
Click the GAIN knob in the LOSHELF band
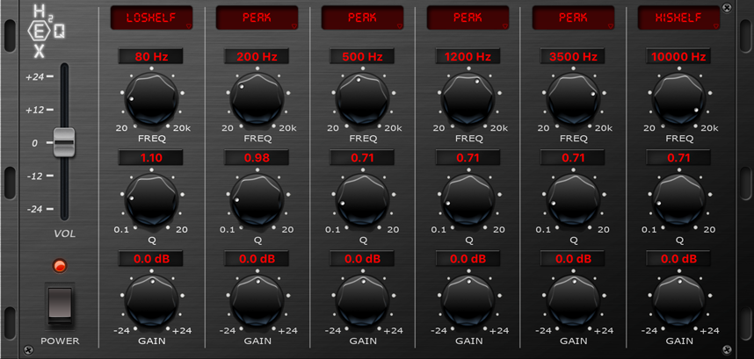[151, 301]
